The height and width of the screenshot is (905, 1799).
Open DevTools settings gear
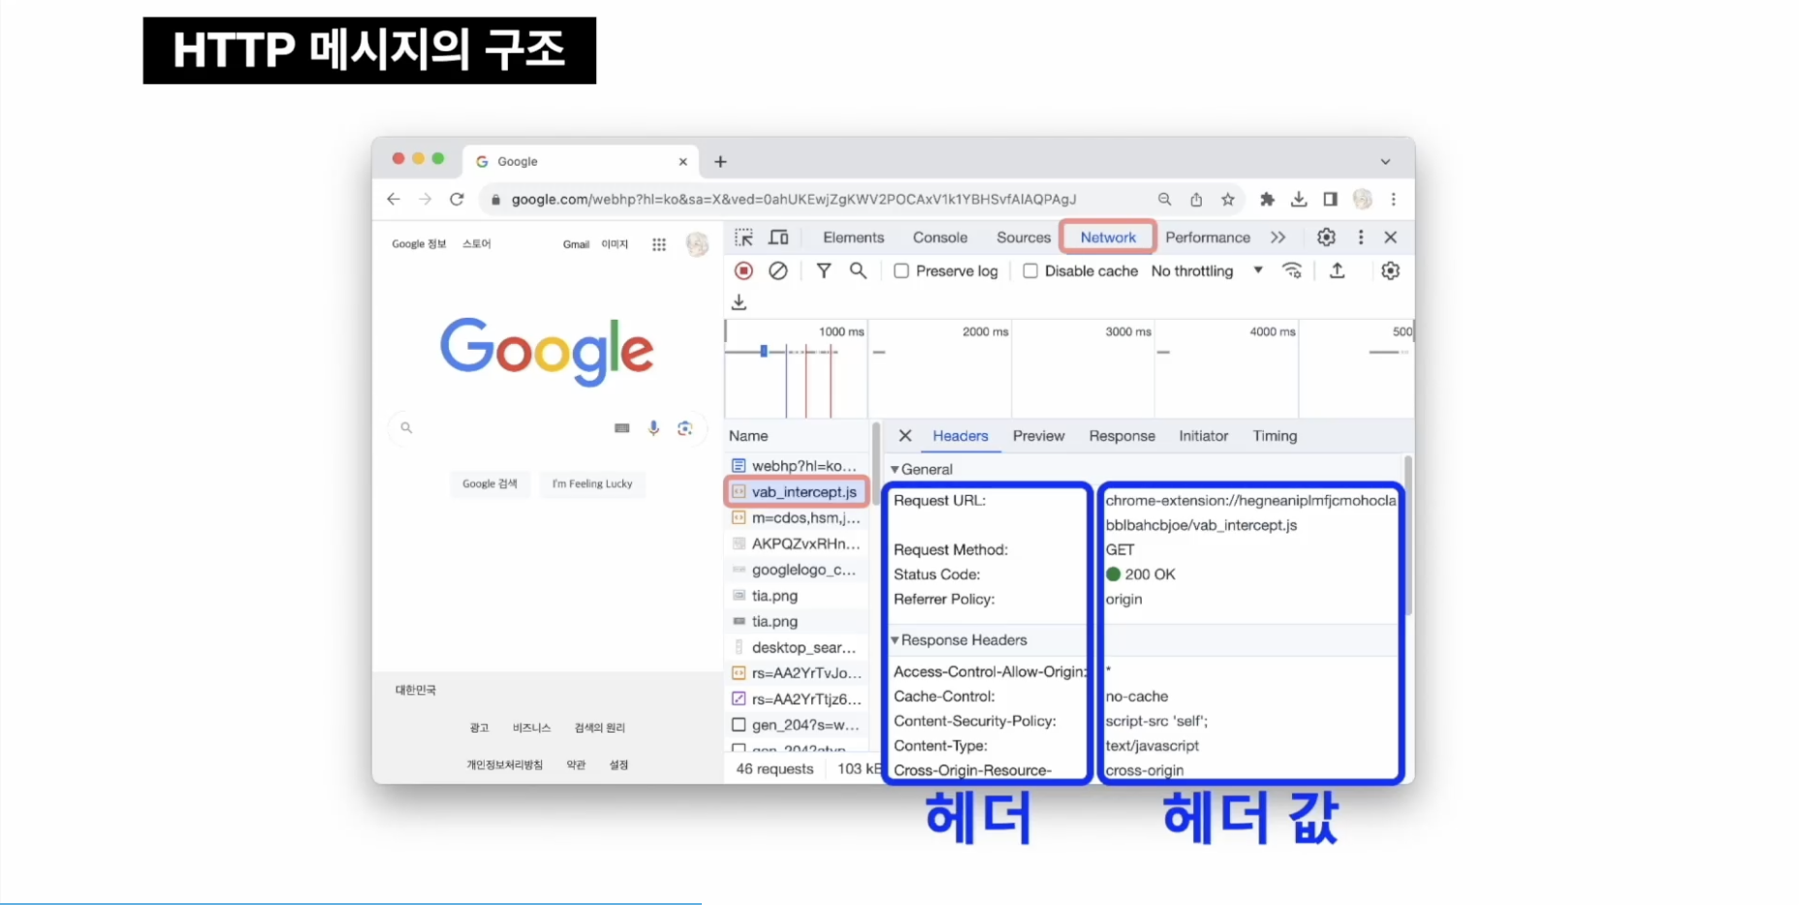pyautogui.click(x=1326, y=237)
